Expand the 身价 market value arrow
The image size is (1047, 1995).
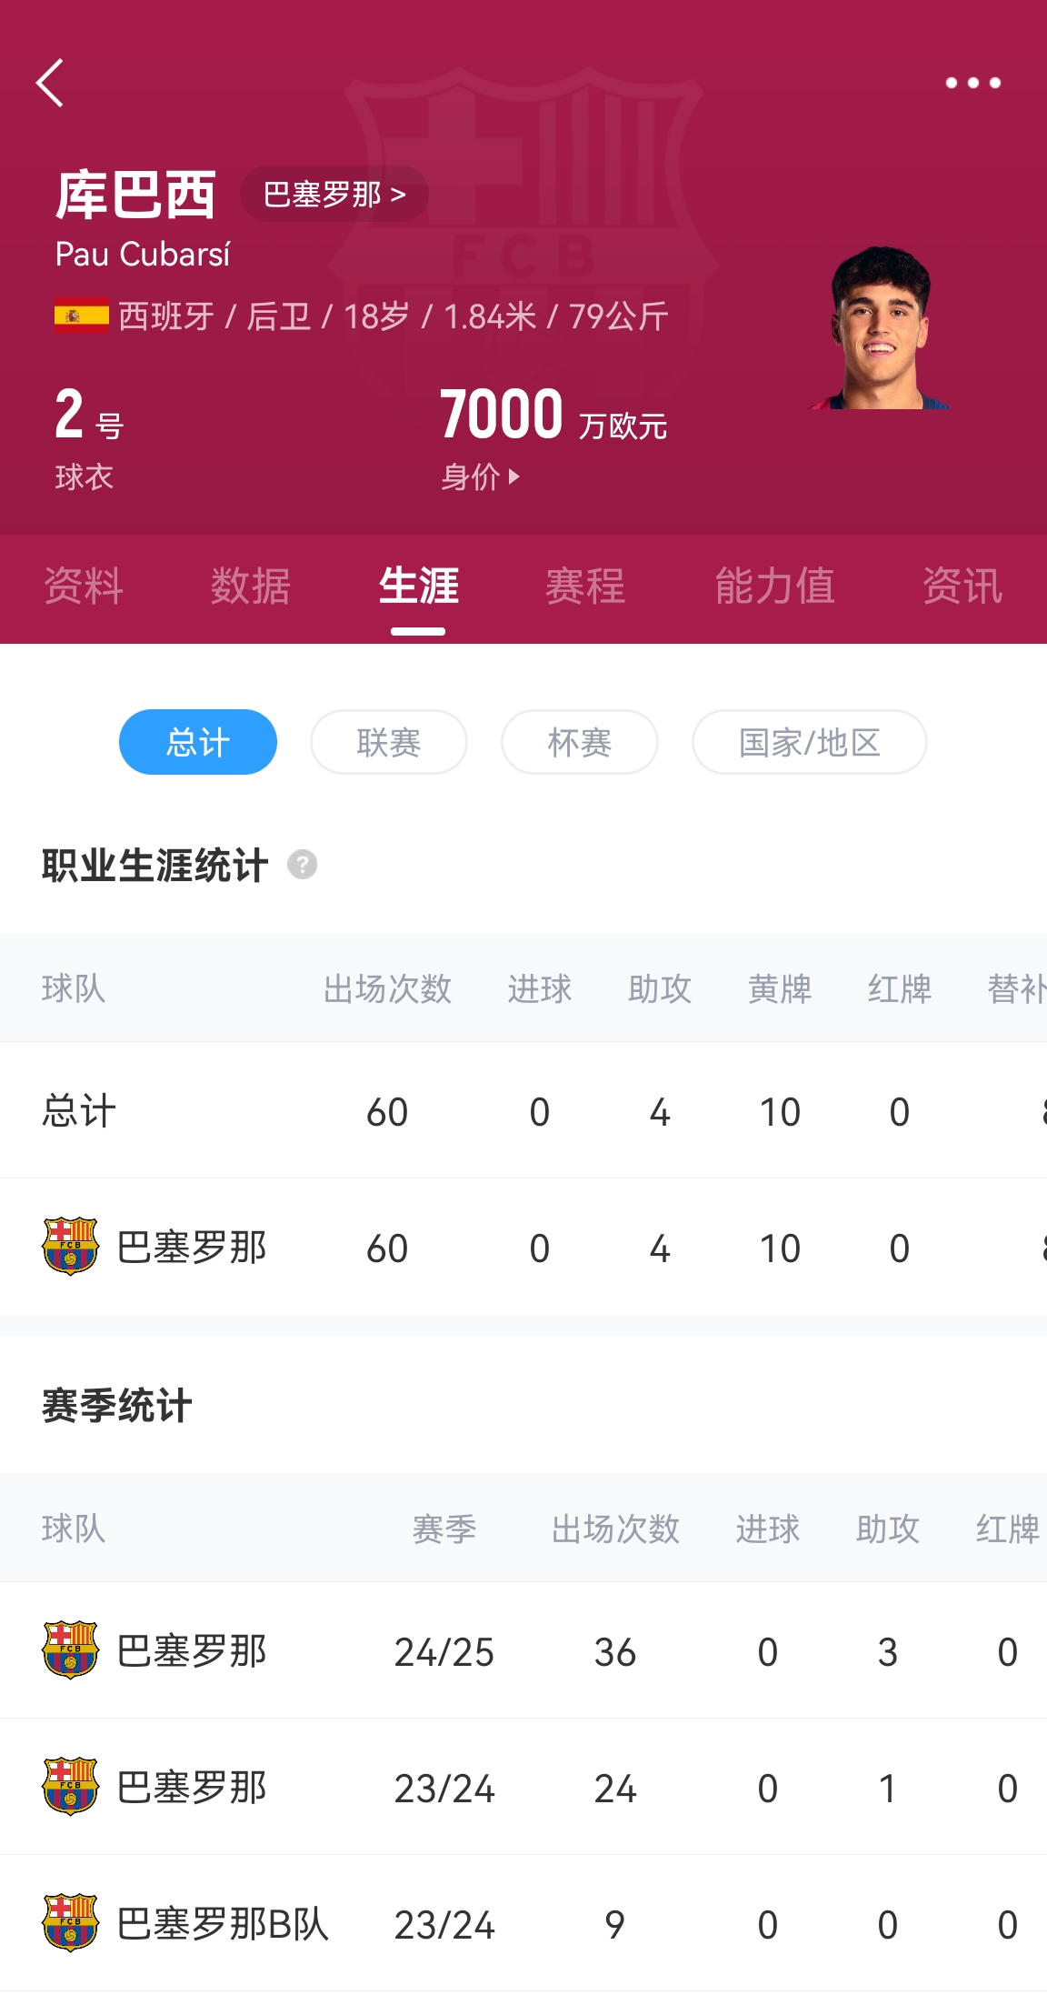click(x=514, y=476)
